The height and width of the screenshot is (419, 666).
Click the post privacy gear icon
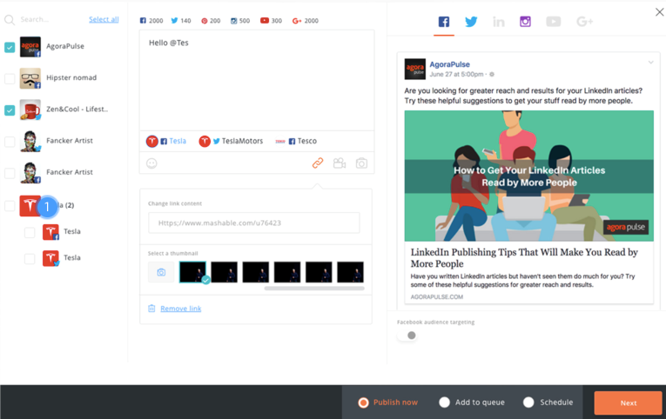pos(492,75)
